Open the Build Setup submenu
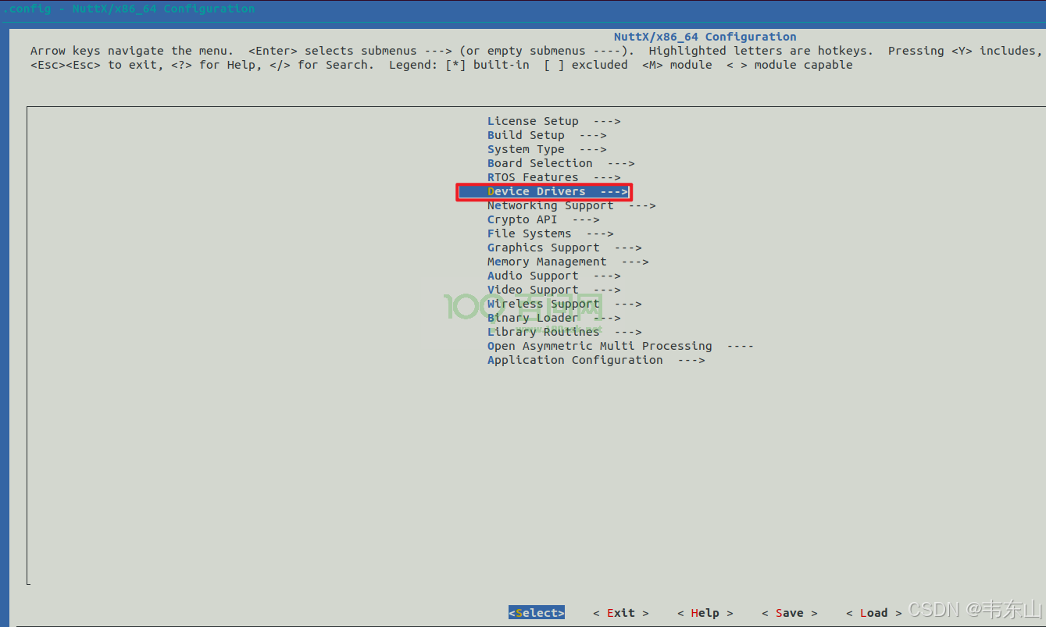Viewport: 1046px width, 627px height. pos(547,135)
